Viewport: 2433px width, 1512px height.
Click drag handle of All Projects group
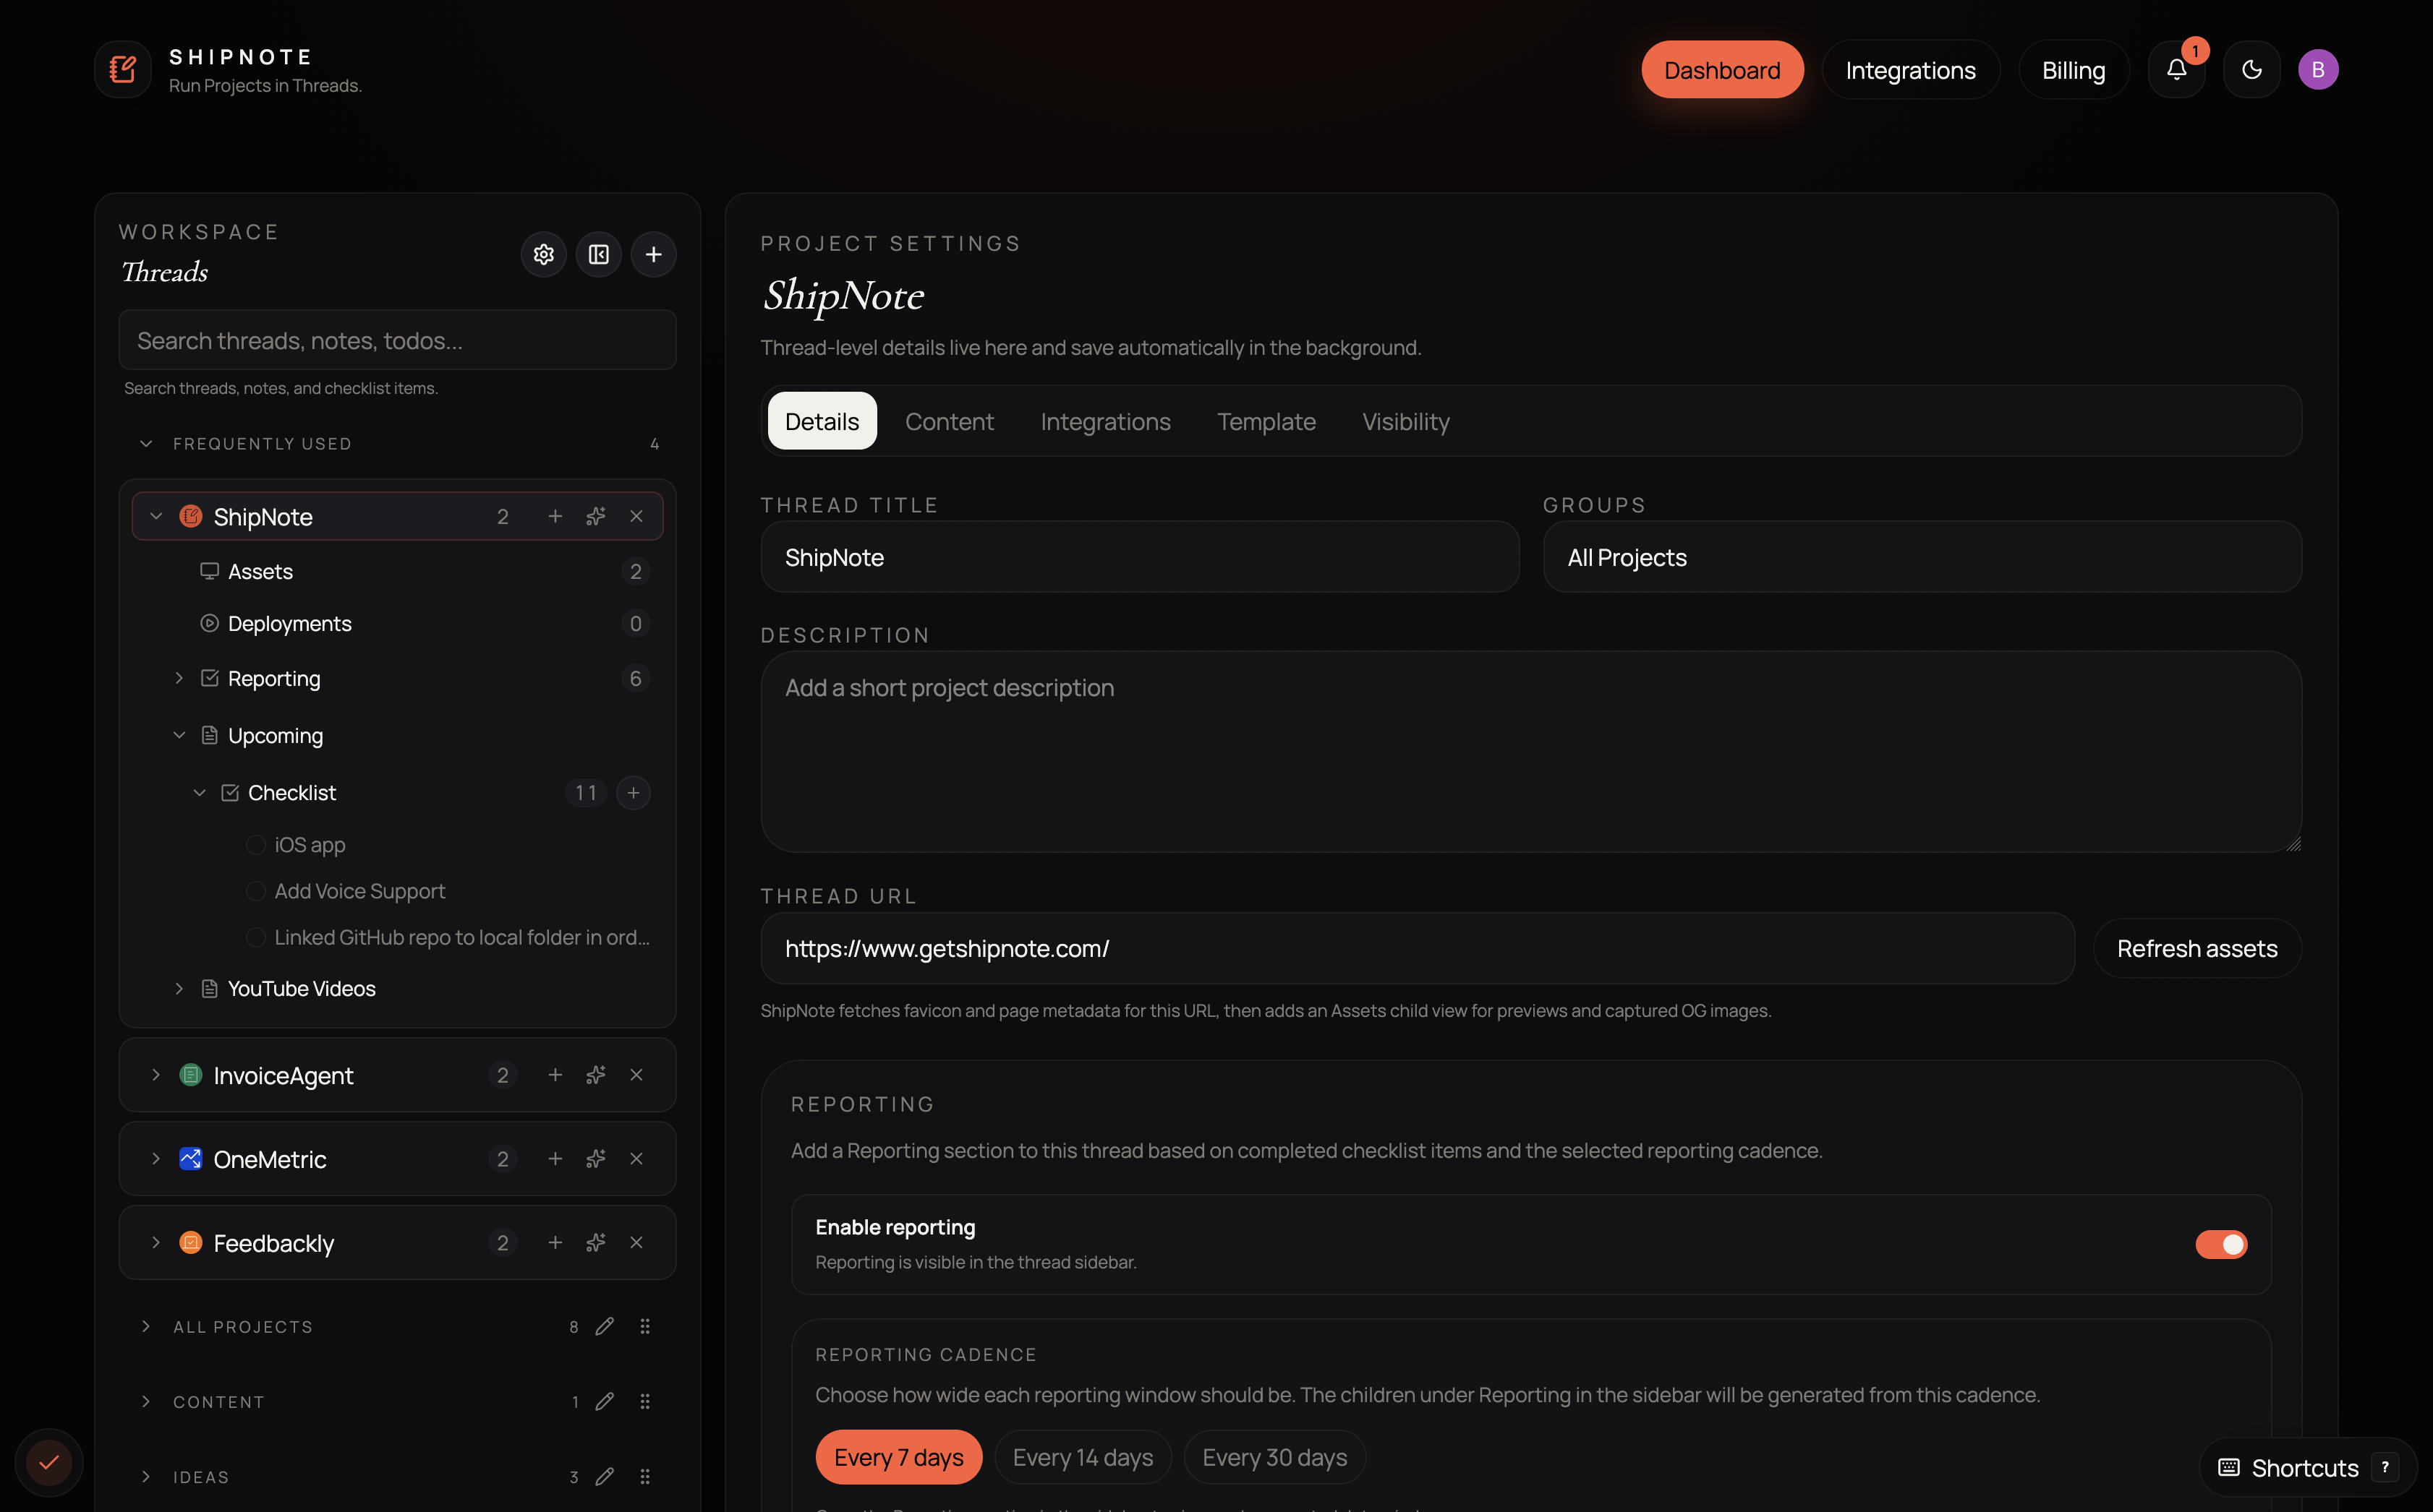coord(645,1326)
